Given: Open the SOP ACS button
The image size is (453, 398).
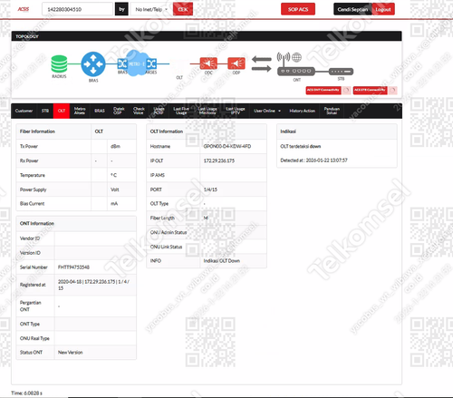Looking at the screenshot, I should pos(298,9).
